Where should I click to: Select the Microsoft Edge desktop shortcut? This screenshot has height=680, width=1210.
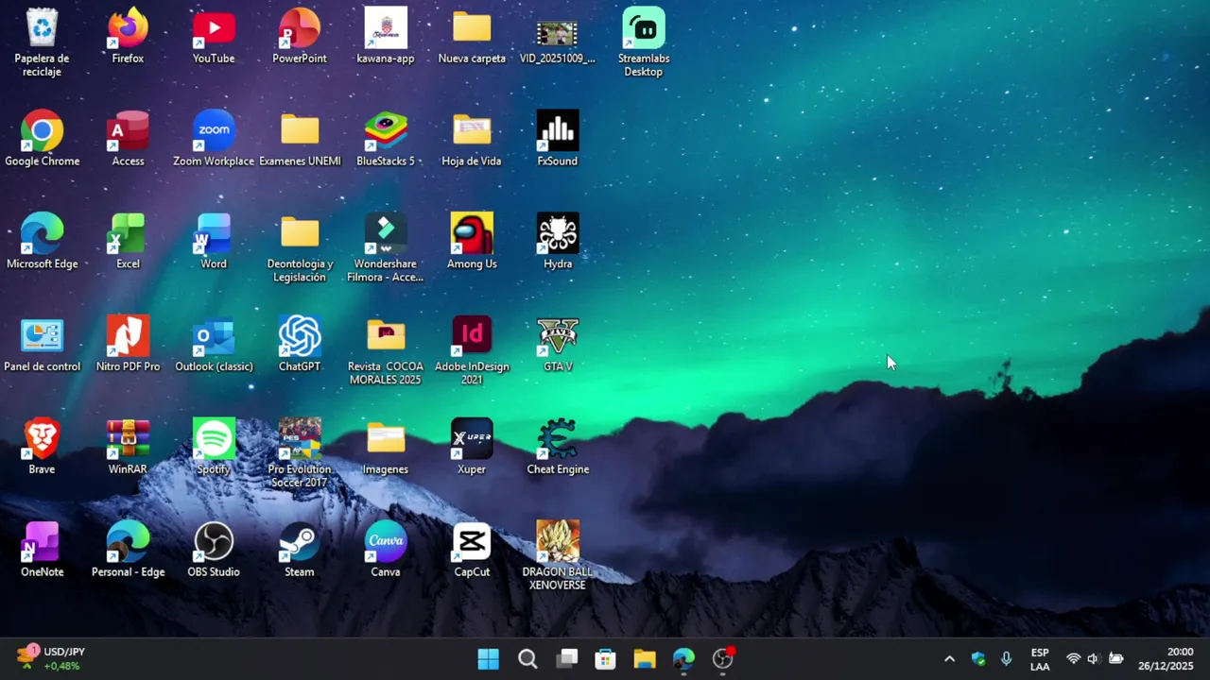pos(43,242)
